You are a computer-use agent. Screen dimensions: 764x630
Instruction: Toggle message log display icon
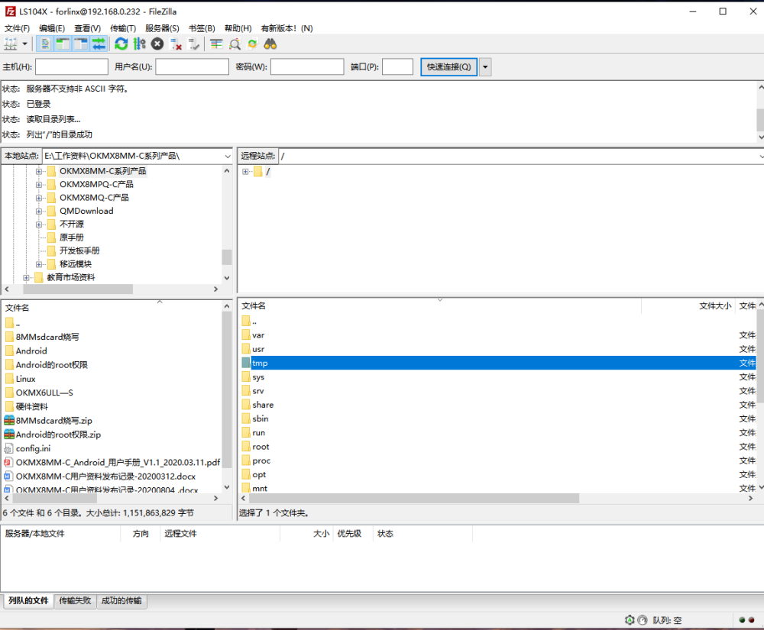[45, 44]
